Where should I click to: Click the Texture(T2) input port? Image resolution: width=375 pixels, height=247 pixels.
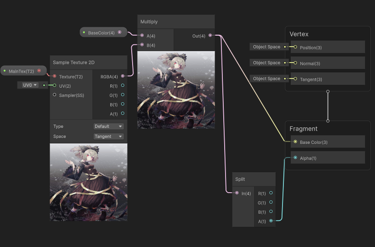55,76
